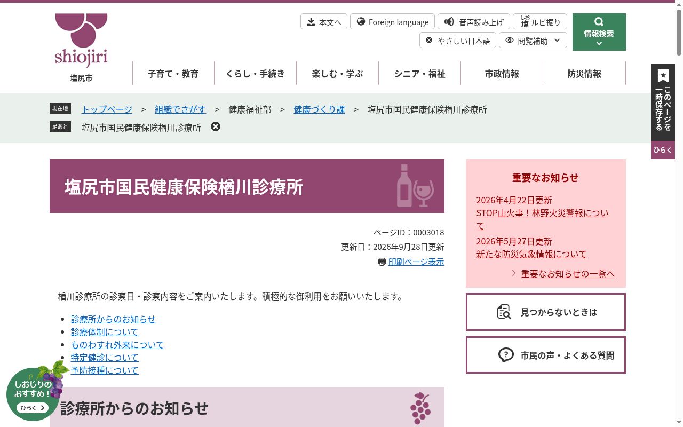The height and width of the screenshot is (427, 683).
Task: Open the 市政情報 menu
Action: click(x=502, y=73)
